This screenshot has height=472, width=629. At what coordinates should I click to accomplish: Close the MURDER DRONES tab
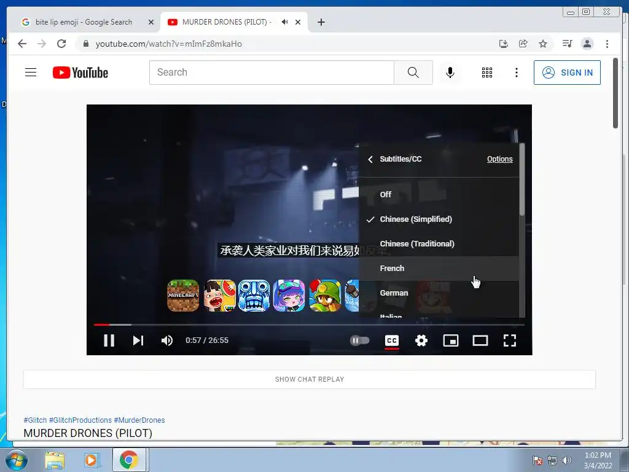point(298,22)
